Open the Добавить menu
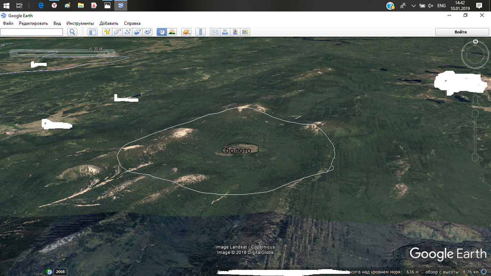 pyautogui.click(x=109, y=23)
